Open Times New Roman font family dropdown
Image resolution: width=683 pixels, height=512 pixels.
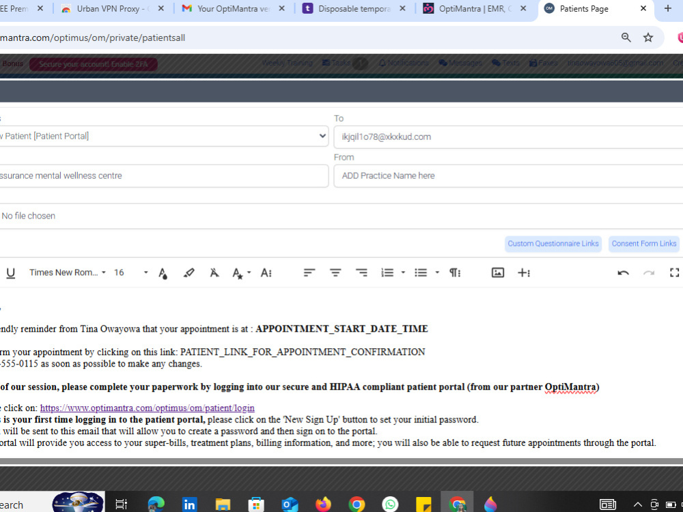68,273
